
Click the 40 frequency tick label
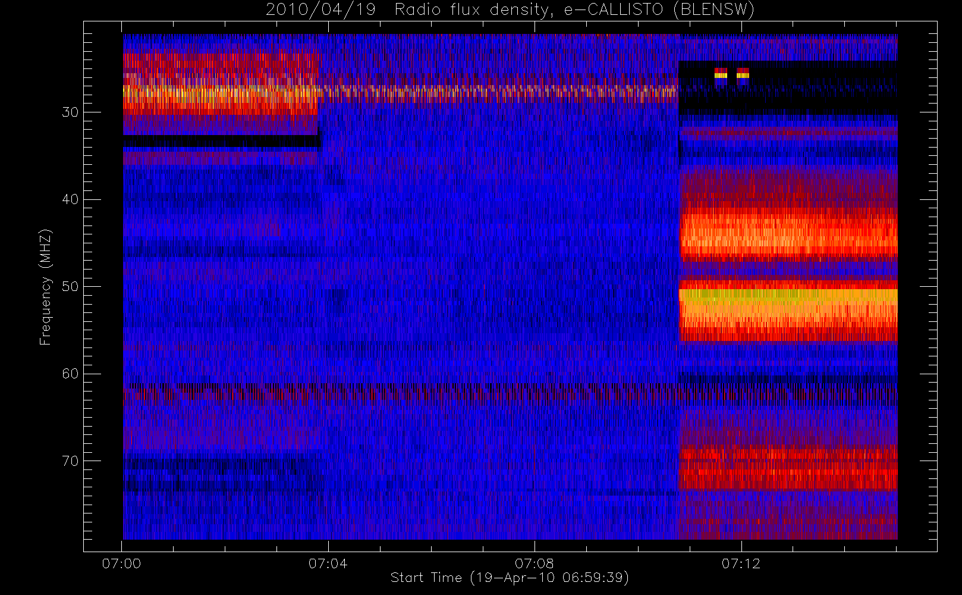[x=70, y=199]
